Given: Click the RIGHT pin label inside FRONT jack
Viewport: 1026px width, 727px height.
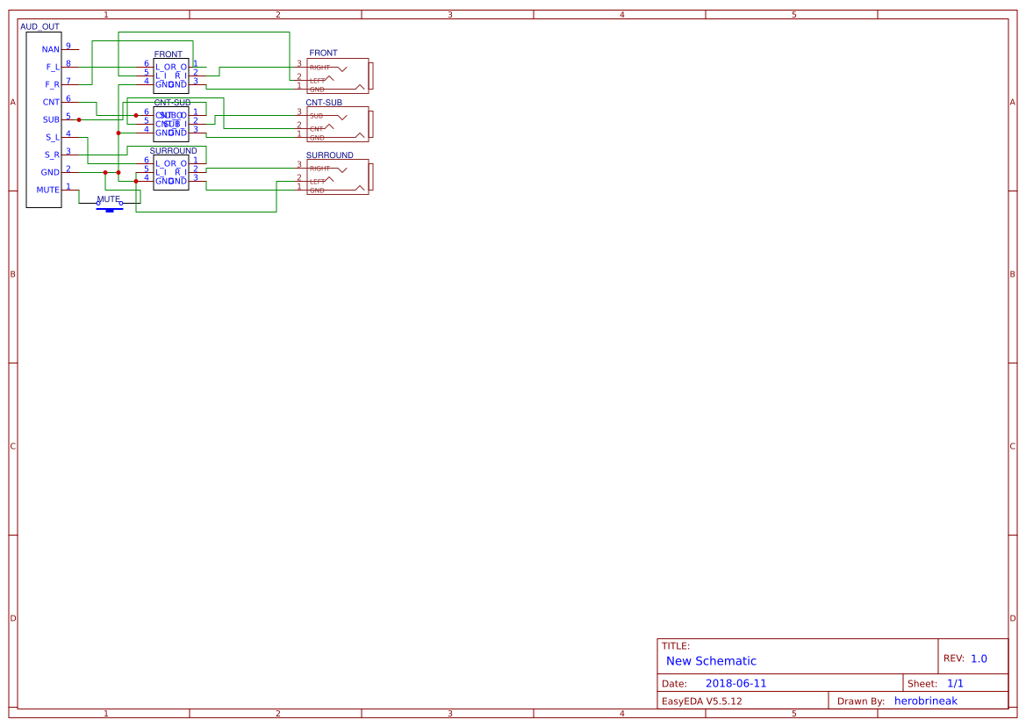Looking at the screenshot, I should [320, 68].
